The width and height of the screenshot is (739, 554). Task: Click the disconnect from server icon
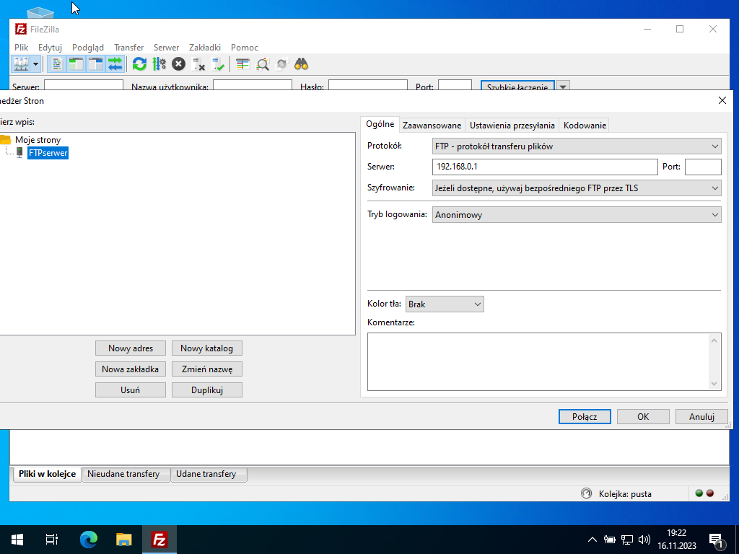click(198, 64)
